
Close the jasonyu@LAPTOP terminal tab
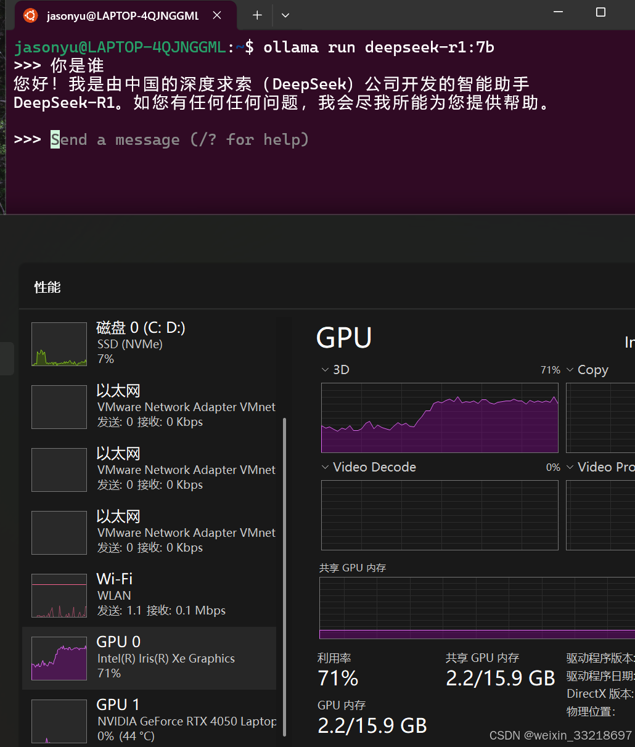pyautogui.click(x=217, y=15)
